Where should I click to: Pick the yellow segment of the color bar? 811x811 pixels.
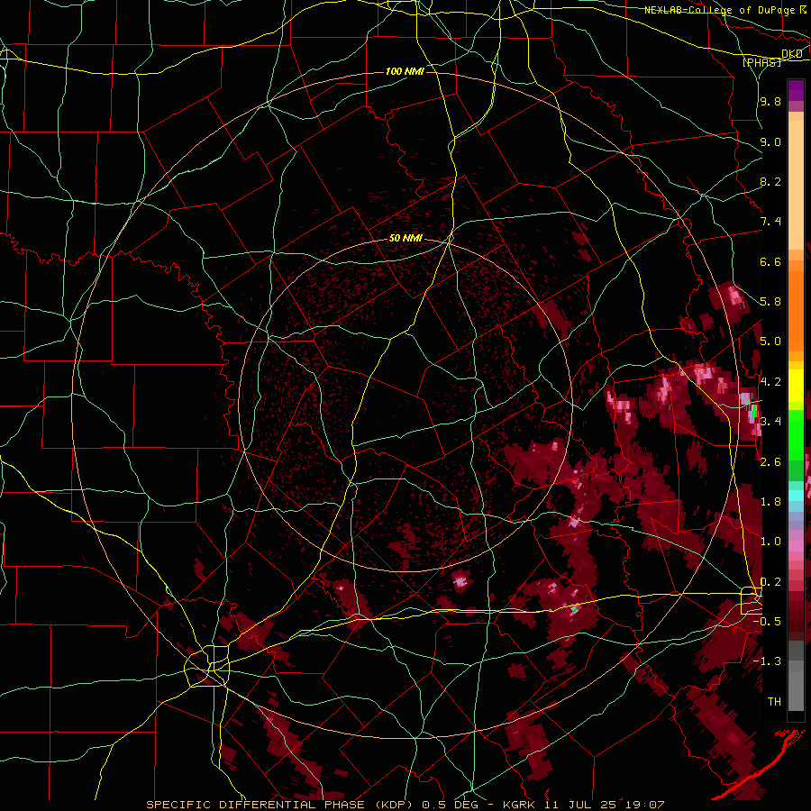796,386
